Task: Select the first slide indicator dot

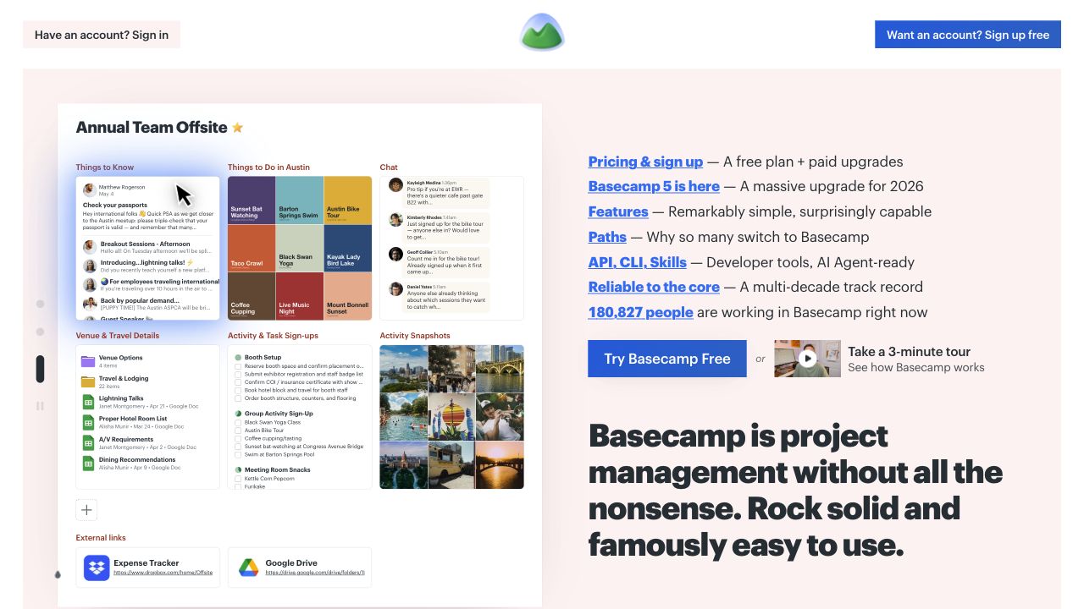Action: pyautogui.click(x=40, y=304)
